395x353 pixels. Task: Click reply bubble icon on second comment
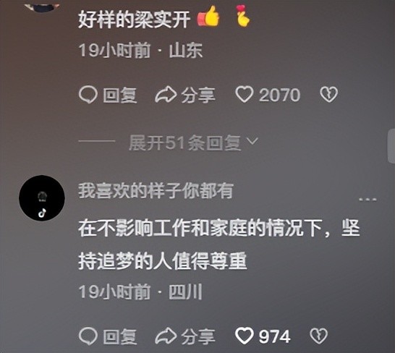(x=88, y=336)
